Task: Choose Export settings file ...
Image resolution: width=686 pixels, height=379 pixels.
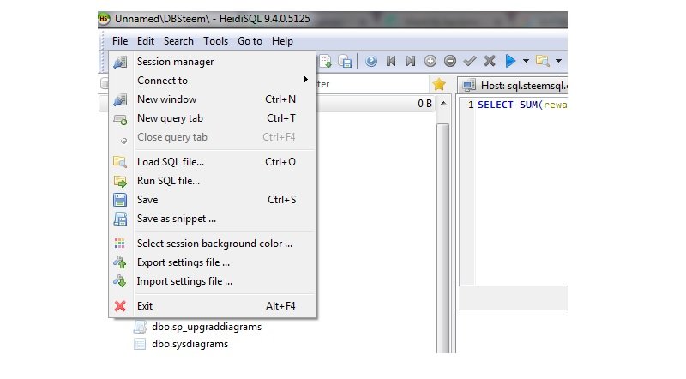Action: (212, 262)
